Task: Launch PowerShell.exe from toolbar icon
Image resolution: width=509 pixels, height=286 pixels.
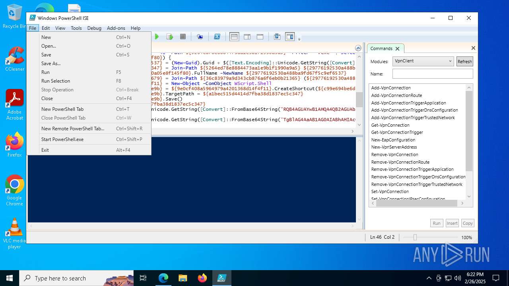Action: pos(217,37)
